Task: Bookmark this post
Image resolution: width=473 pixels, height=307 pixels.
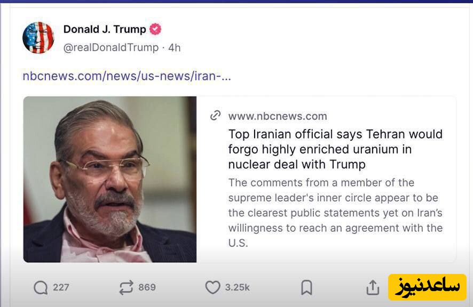Action: pos(306,288)
